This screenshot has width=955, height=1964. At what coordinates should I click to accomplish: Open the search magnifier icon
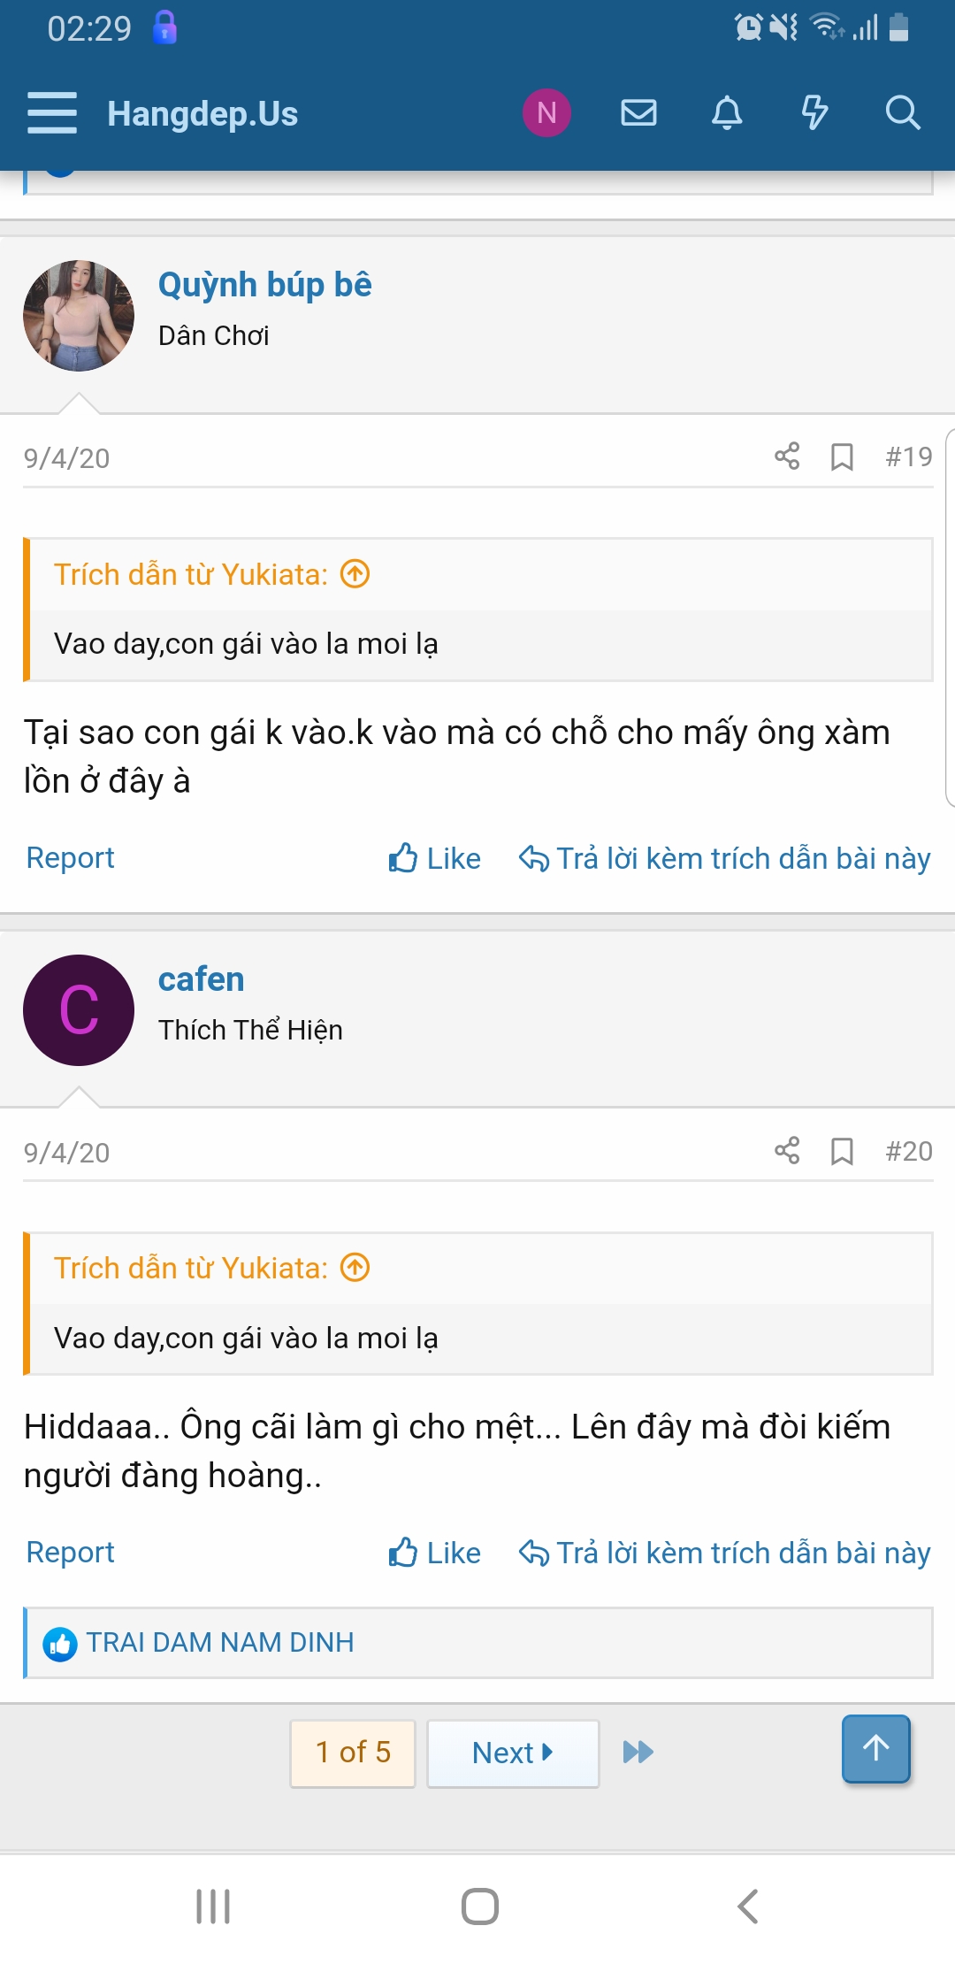coord(903,113)
